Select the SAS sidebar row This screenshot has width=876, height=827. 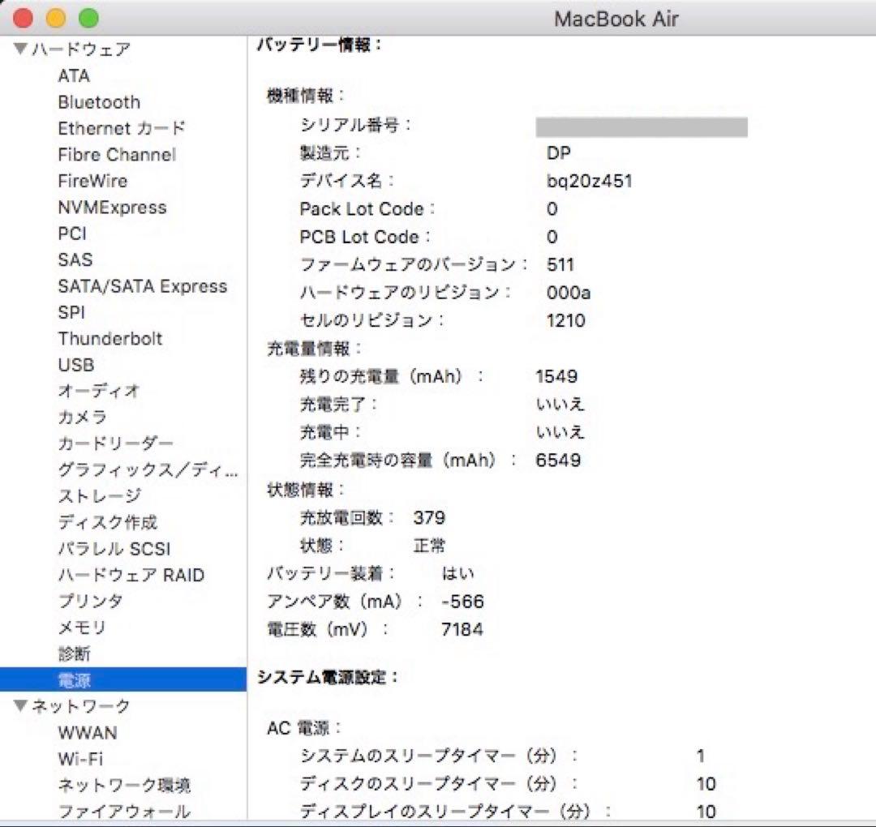pos(75,259)
